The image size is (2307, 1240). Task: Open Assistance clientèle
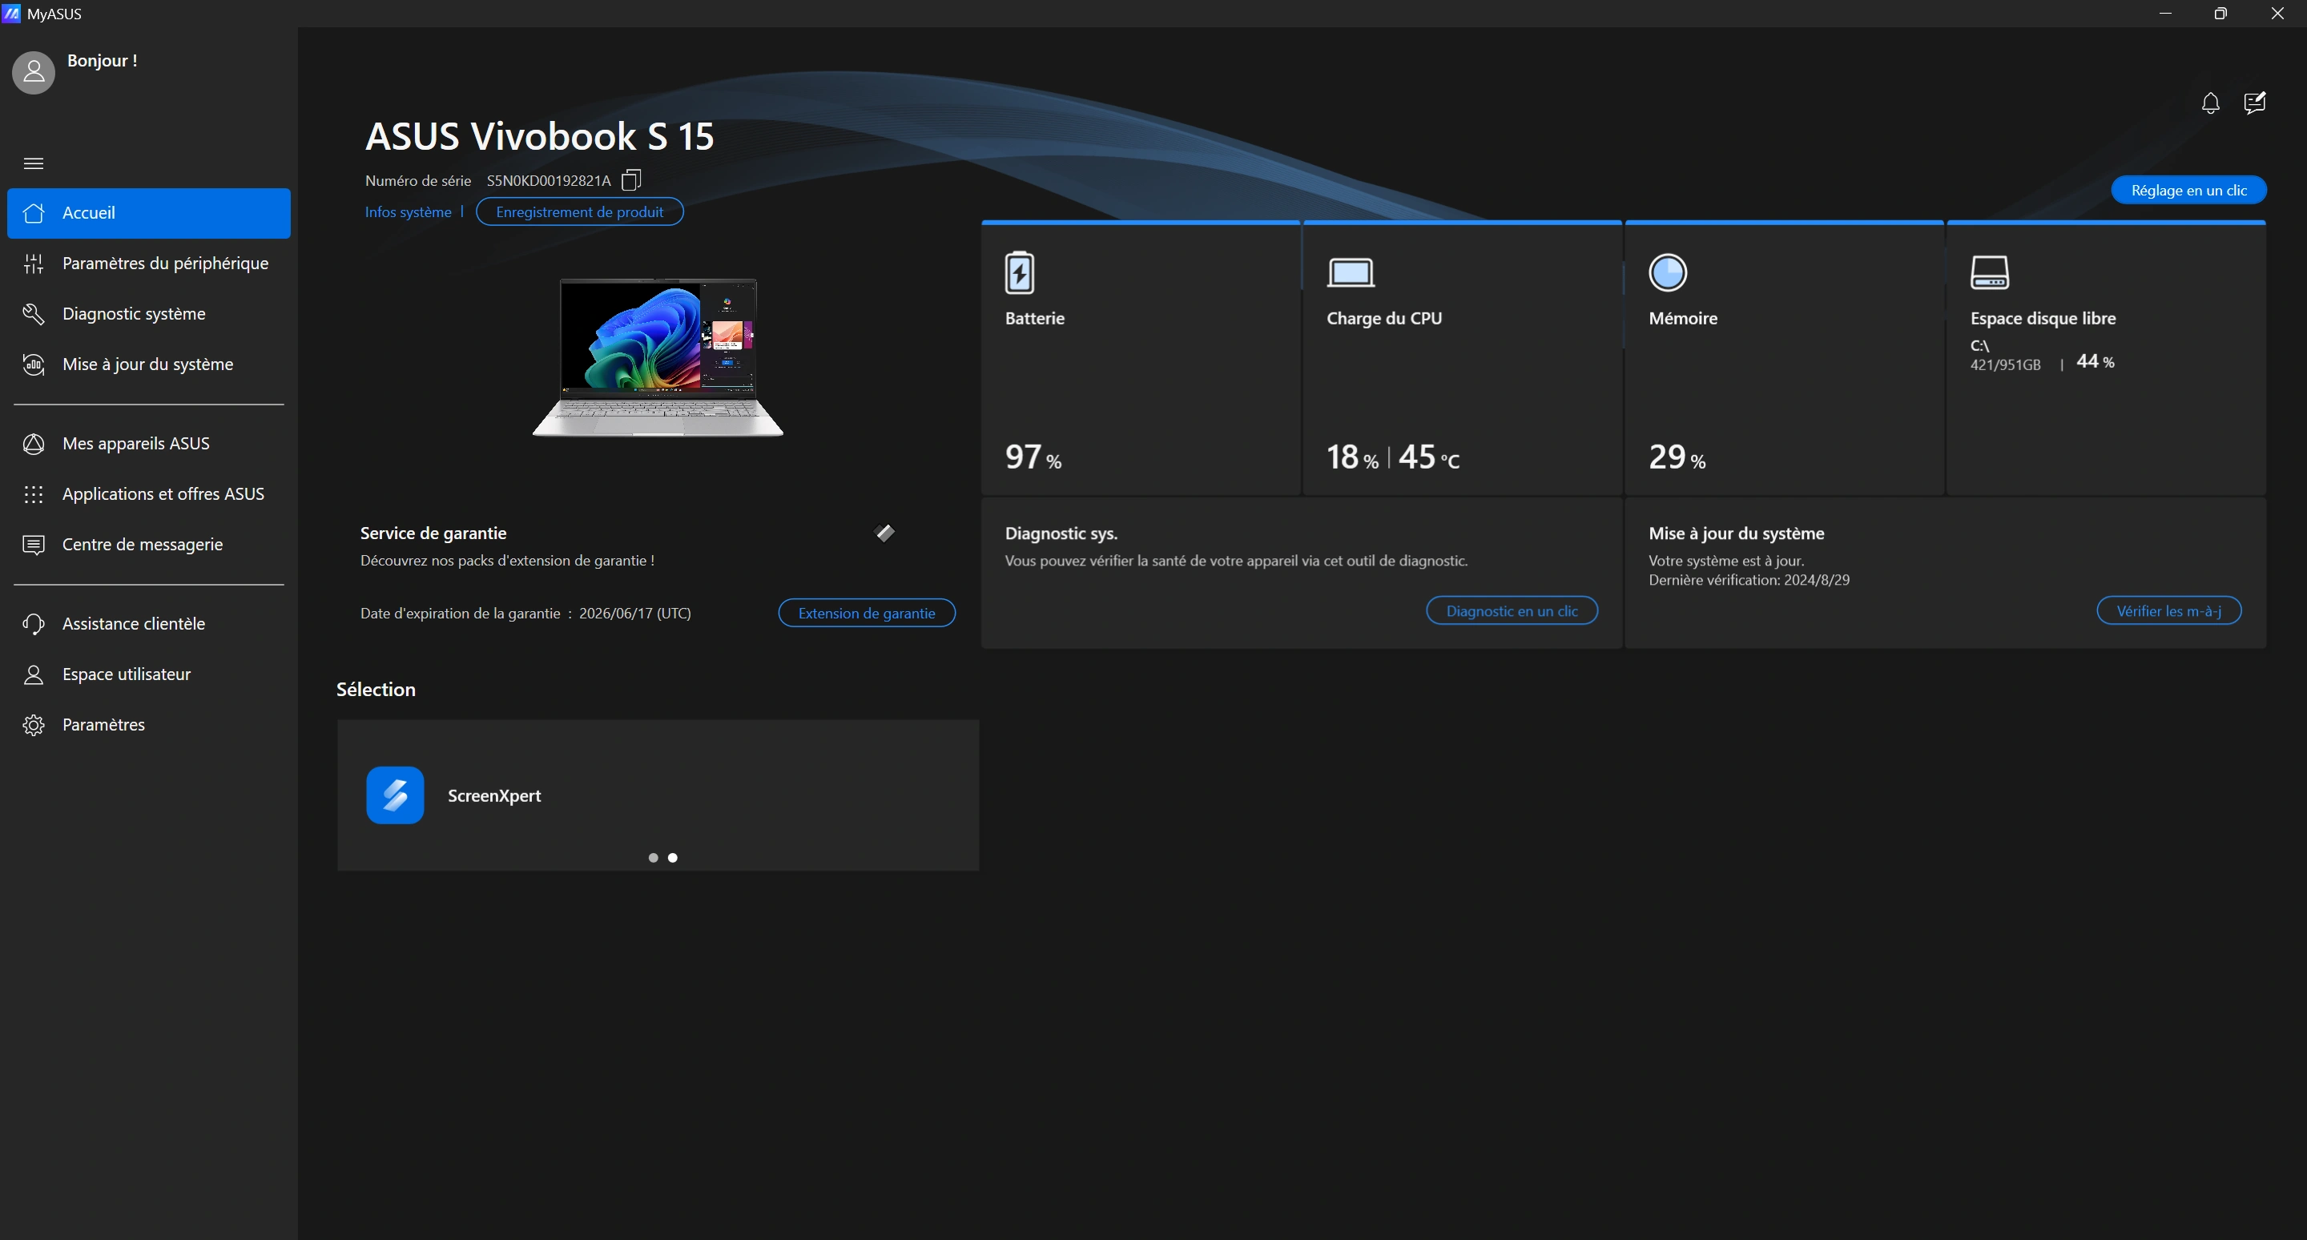149,623
